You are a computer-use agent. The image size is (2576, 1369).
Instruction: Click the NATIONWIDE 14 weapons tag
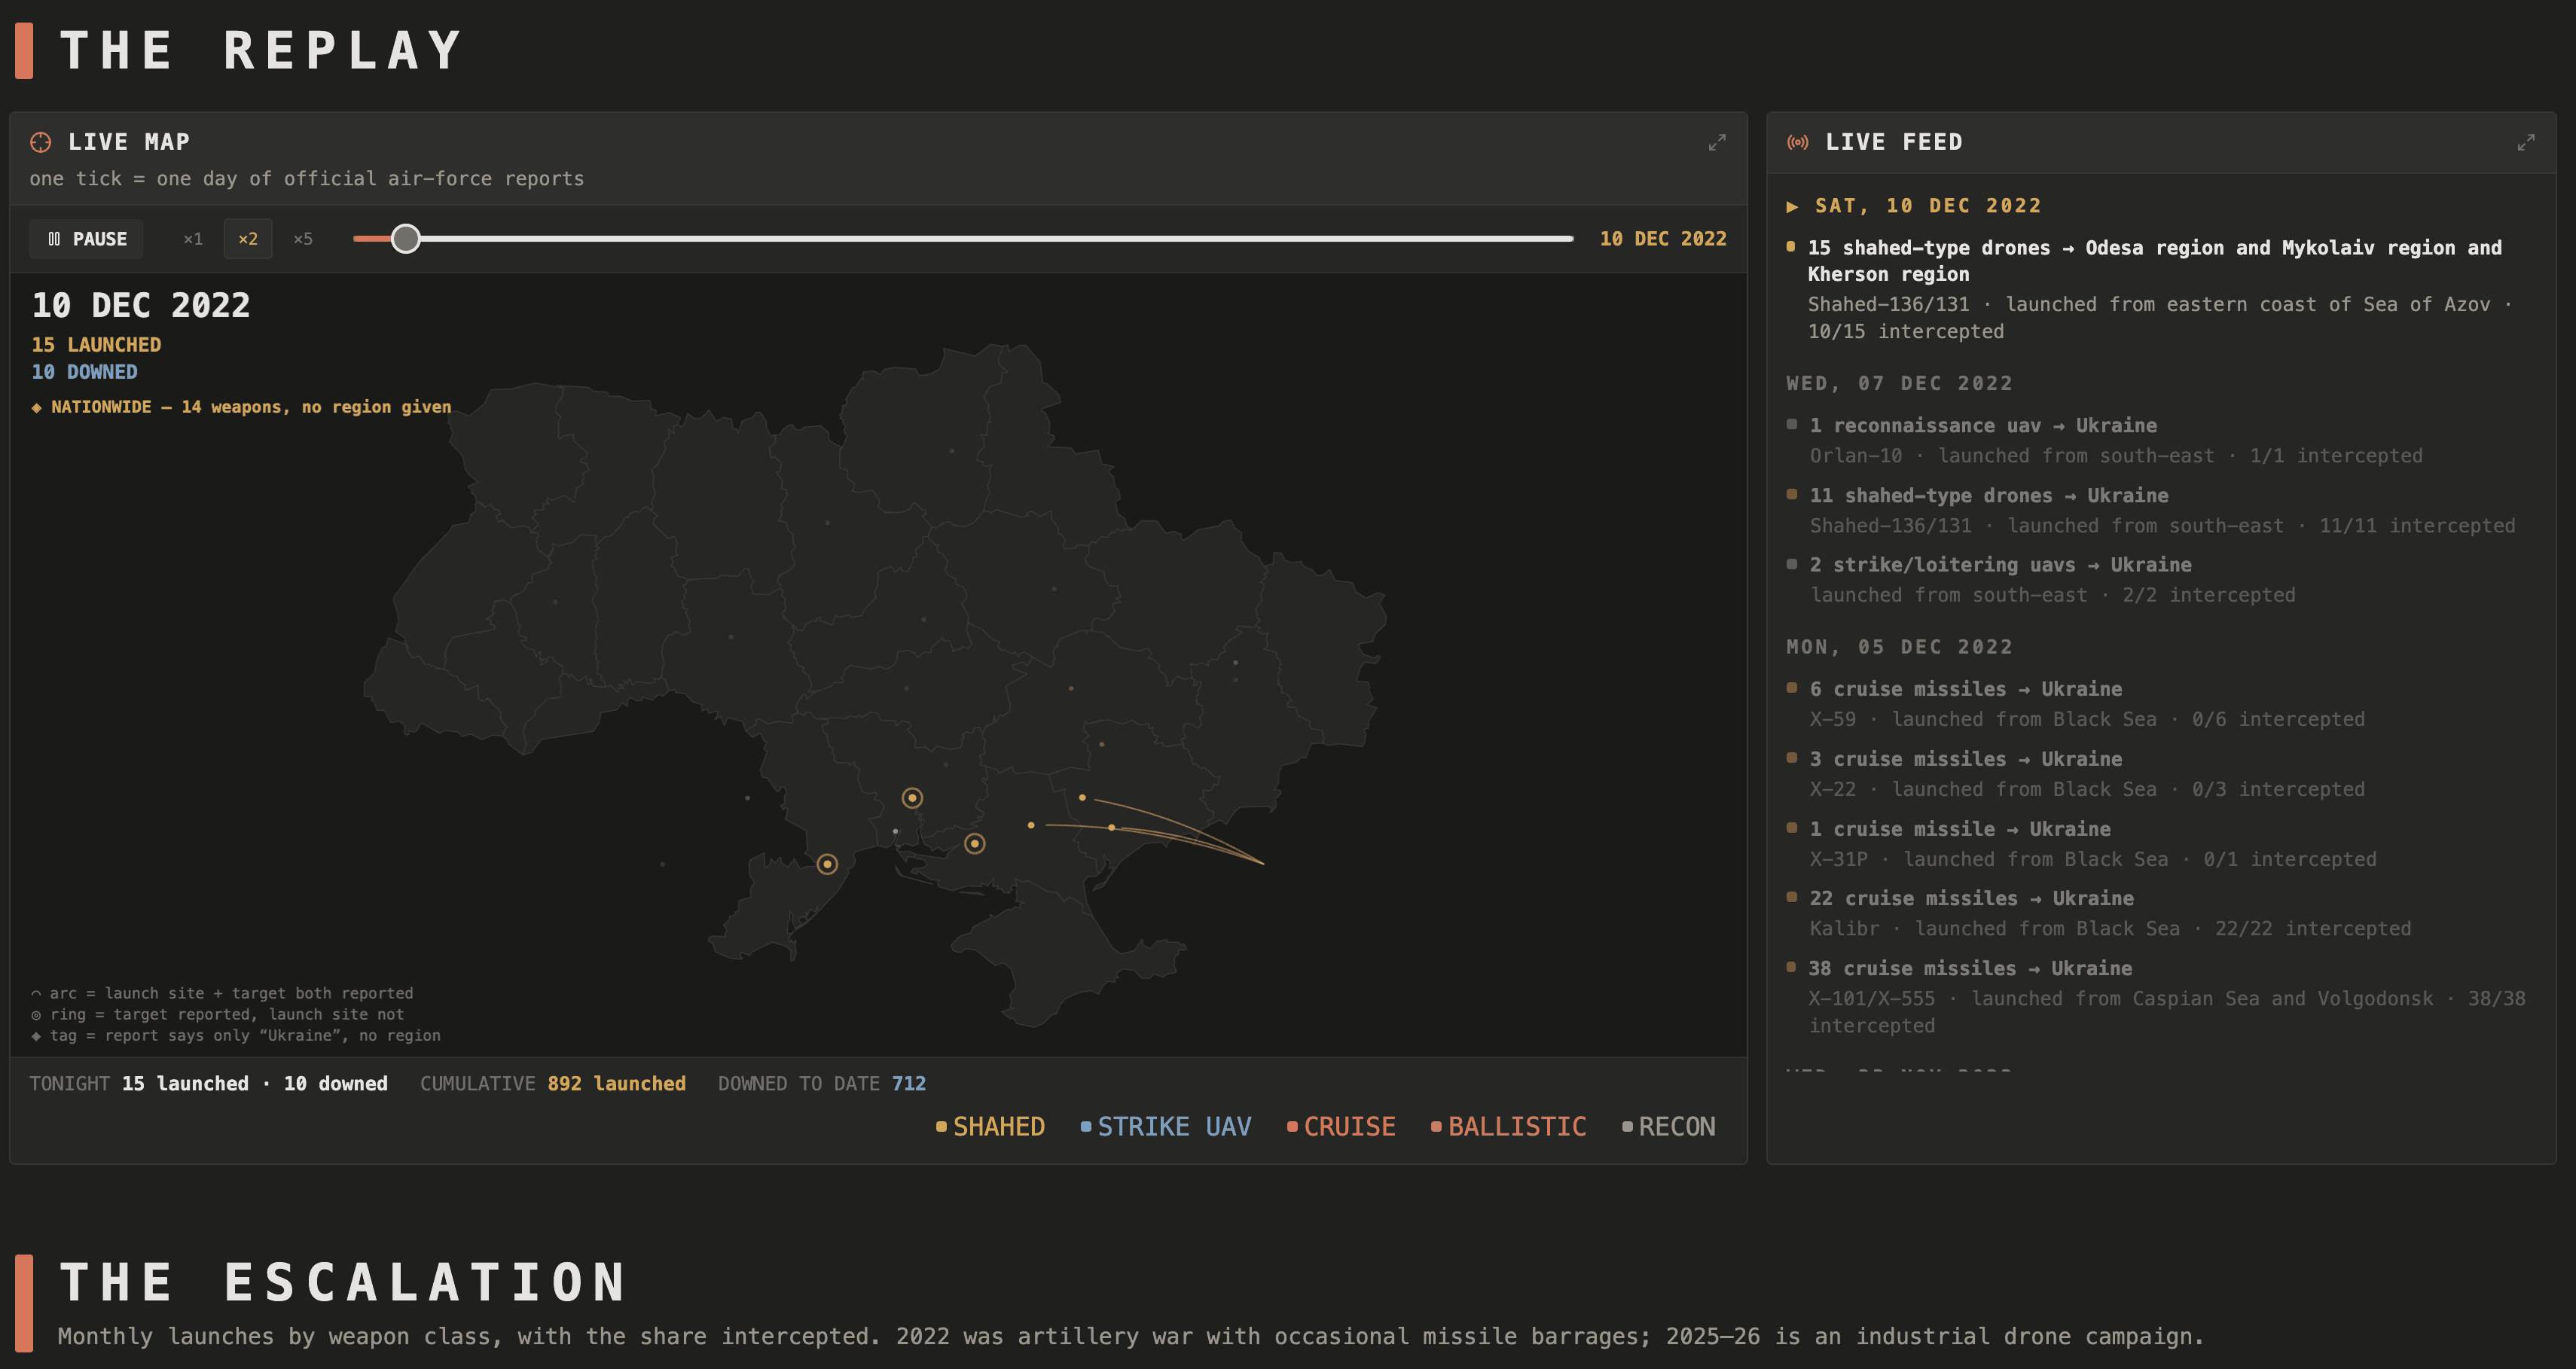(x=241, y=407)
